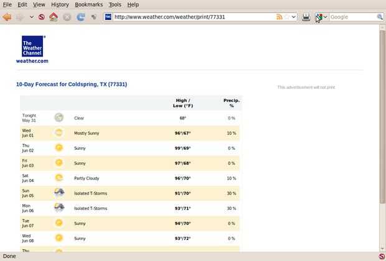386x261 pixels.
Task: Click the TWC site favicon in address bar
Action: click(108, 17)
